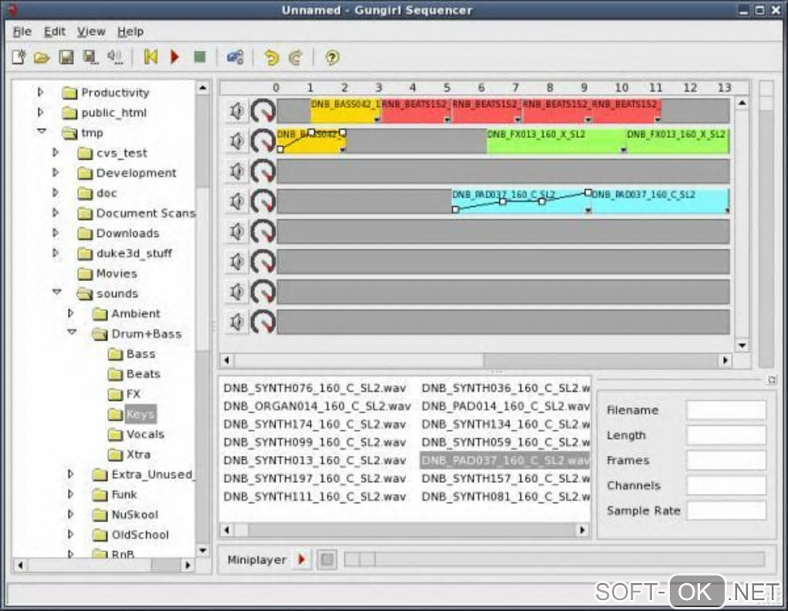Mute the empty third track

click(236, 171)
